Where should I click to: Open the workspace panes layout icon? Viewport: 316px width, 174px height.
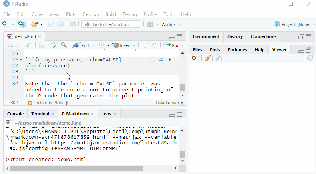click(150, 24)
